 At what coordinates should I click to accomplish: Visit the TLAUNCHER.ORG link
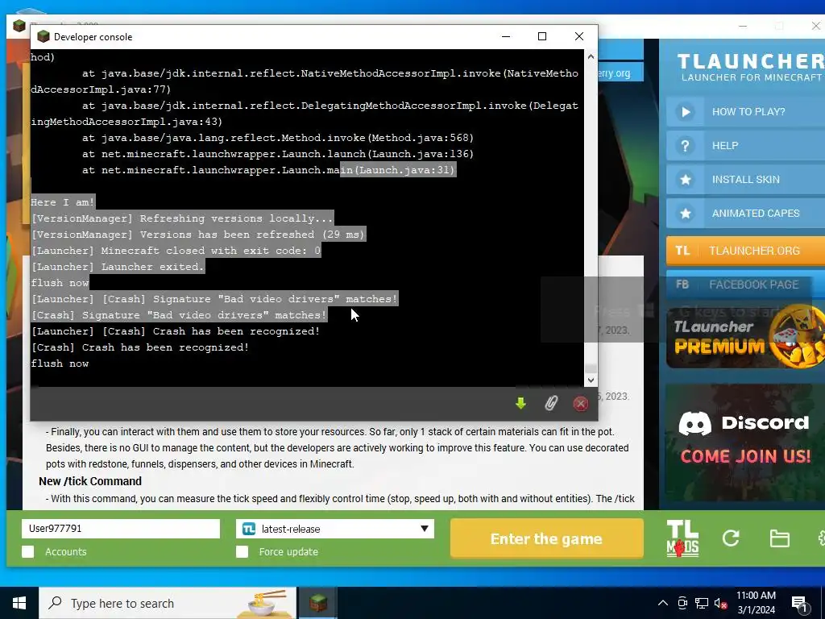tap(754, 251)
